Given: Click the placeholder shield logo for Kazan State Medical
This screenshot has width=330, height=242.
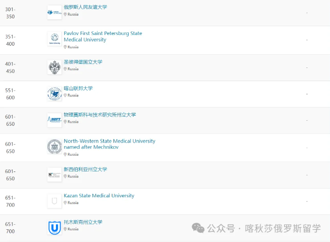Looking at the screenshot, I should (x=54, y=201).
